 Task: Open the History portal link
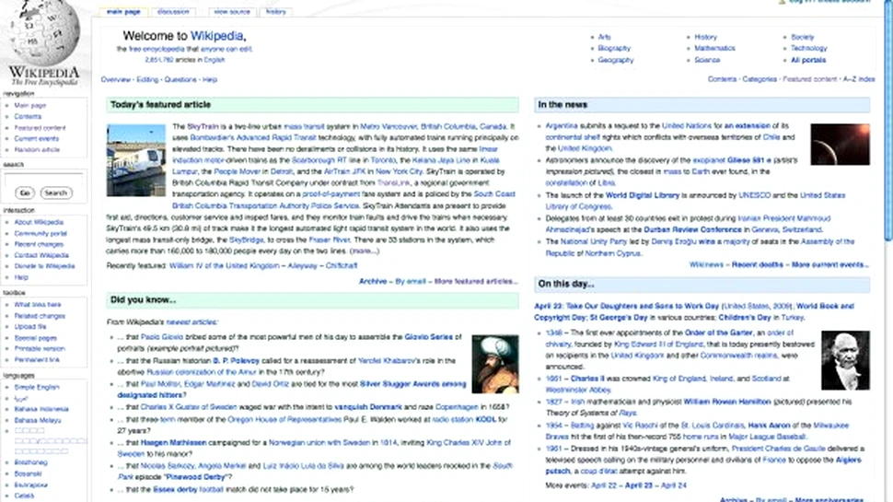(x=705, y=37)
